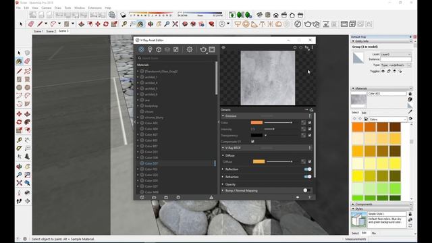Select the Push/Pull tool in top toolbar
432x243 pixels.
click(81, 24)
